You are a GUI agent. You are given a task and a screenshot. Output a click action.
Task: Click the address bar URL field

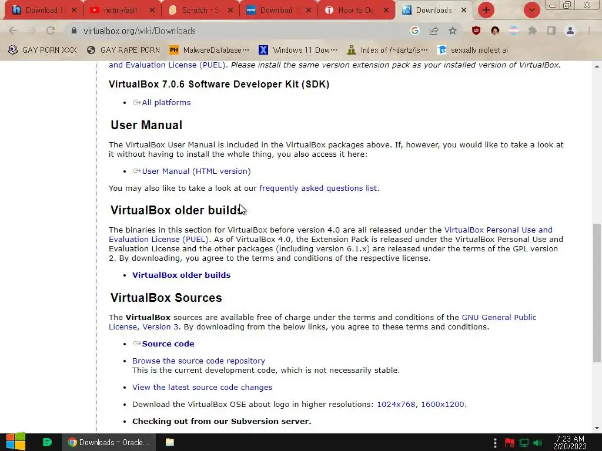click(238, 31)
